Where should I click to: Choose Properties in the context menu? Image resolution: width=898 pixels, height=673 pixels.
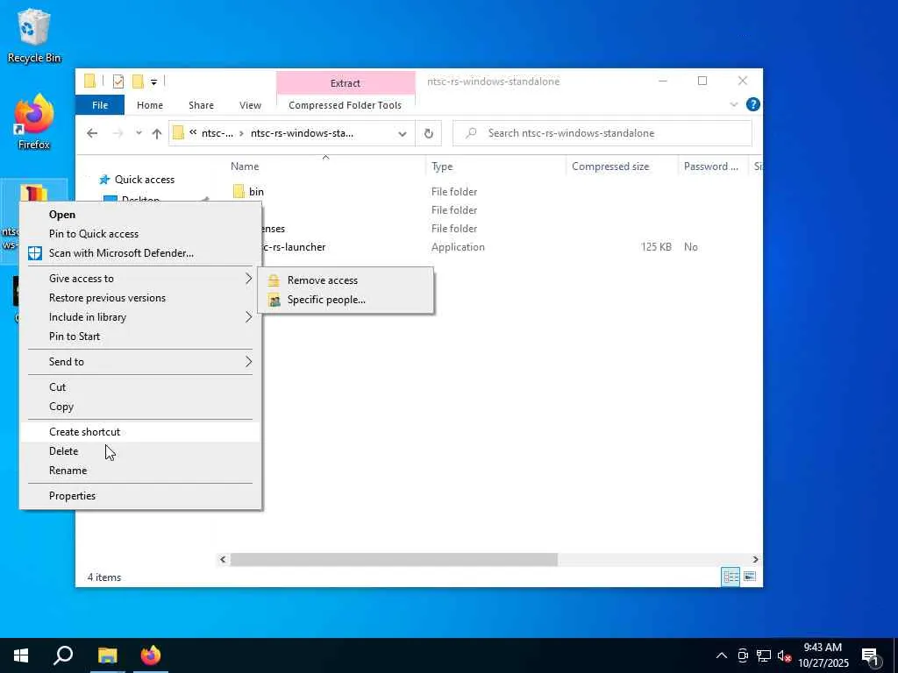140,496
